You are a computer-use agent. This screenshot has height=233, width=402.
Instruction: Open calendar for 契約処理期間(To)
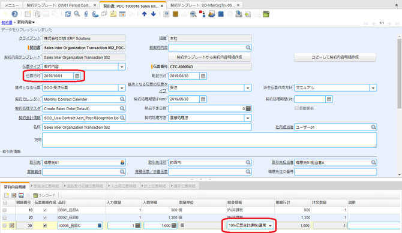pos(329,99)
